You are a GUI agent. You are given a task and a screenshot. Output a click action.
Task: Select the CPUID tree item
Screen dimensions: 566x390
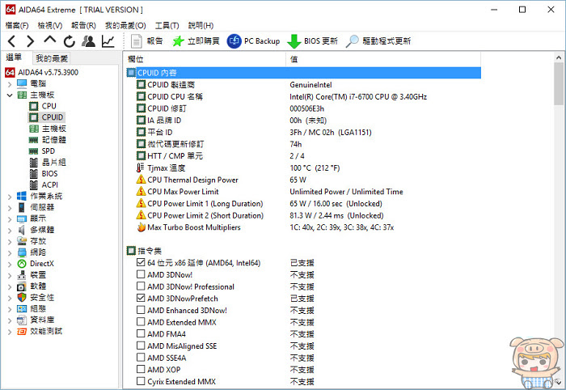46,117
